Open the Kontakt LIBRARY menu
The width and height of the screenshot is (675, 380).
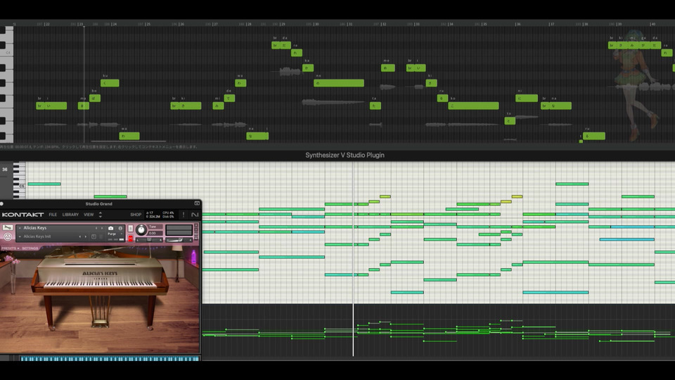coord(70,215)
